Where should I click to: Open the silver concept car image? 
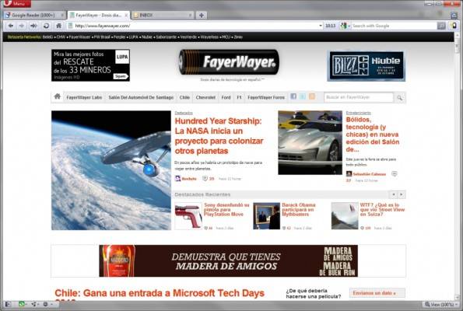[310, 142]
